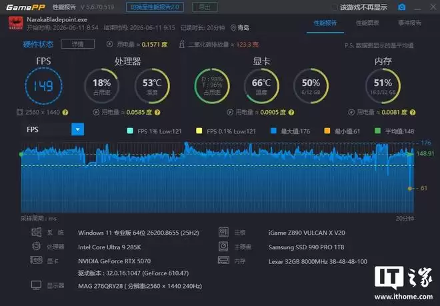Switch to the 性能图表 tab
440x306 pixels.
[x=367, y=23]
